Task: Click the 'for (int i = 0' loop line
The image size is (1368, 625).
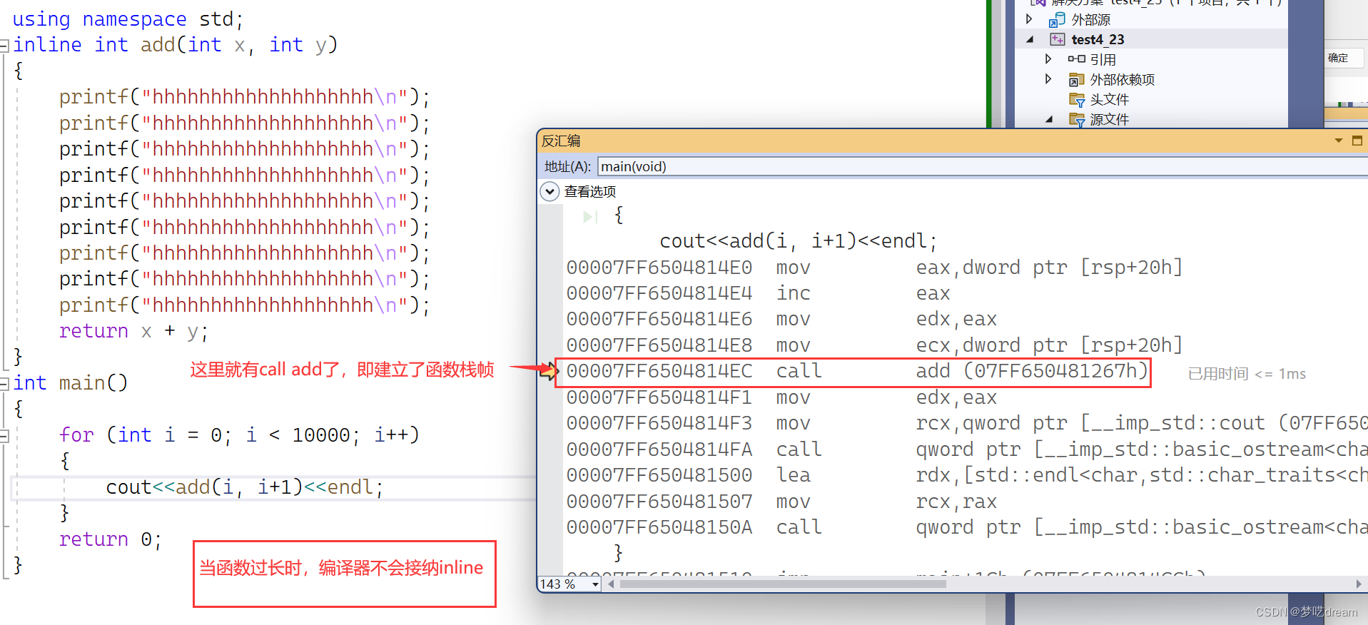Action: tap(239, 435)
